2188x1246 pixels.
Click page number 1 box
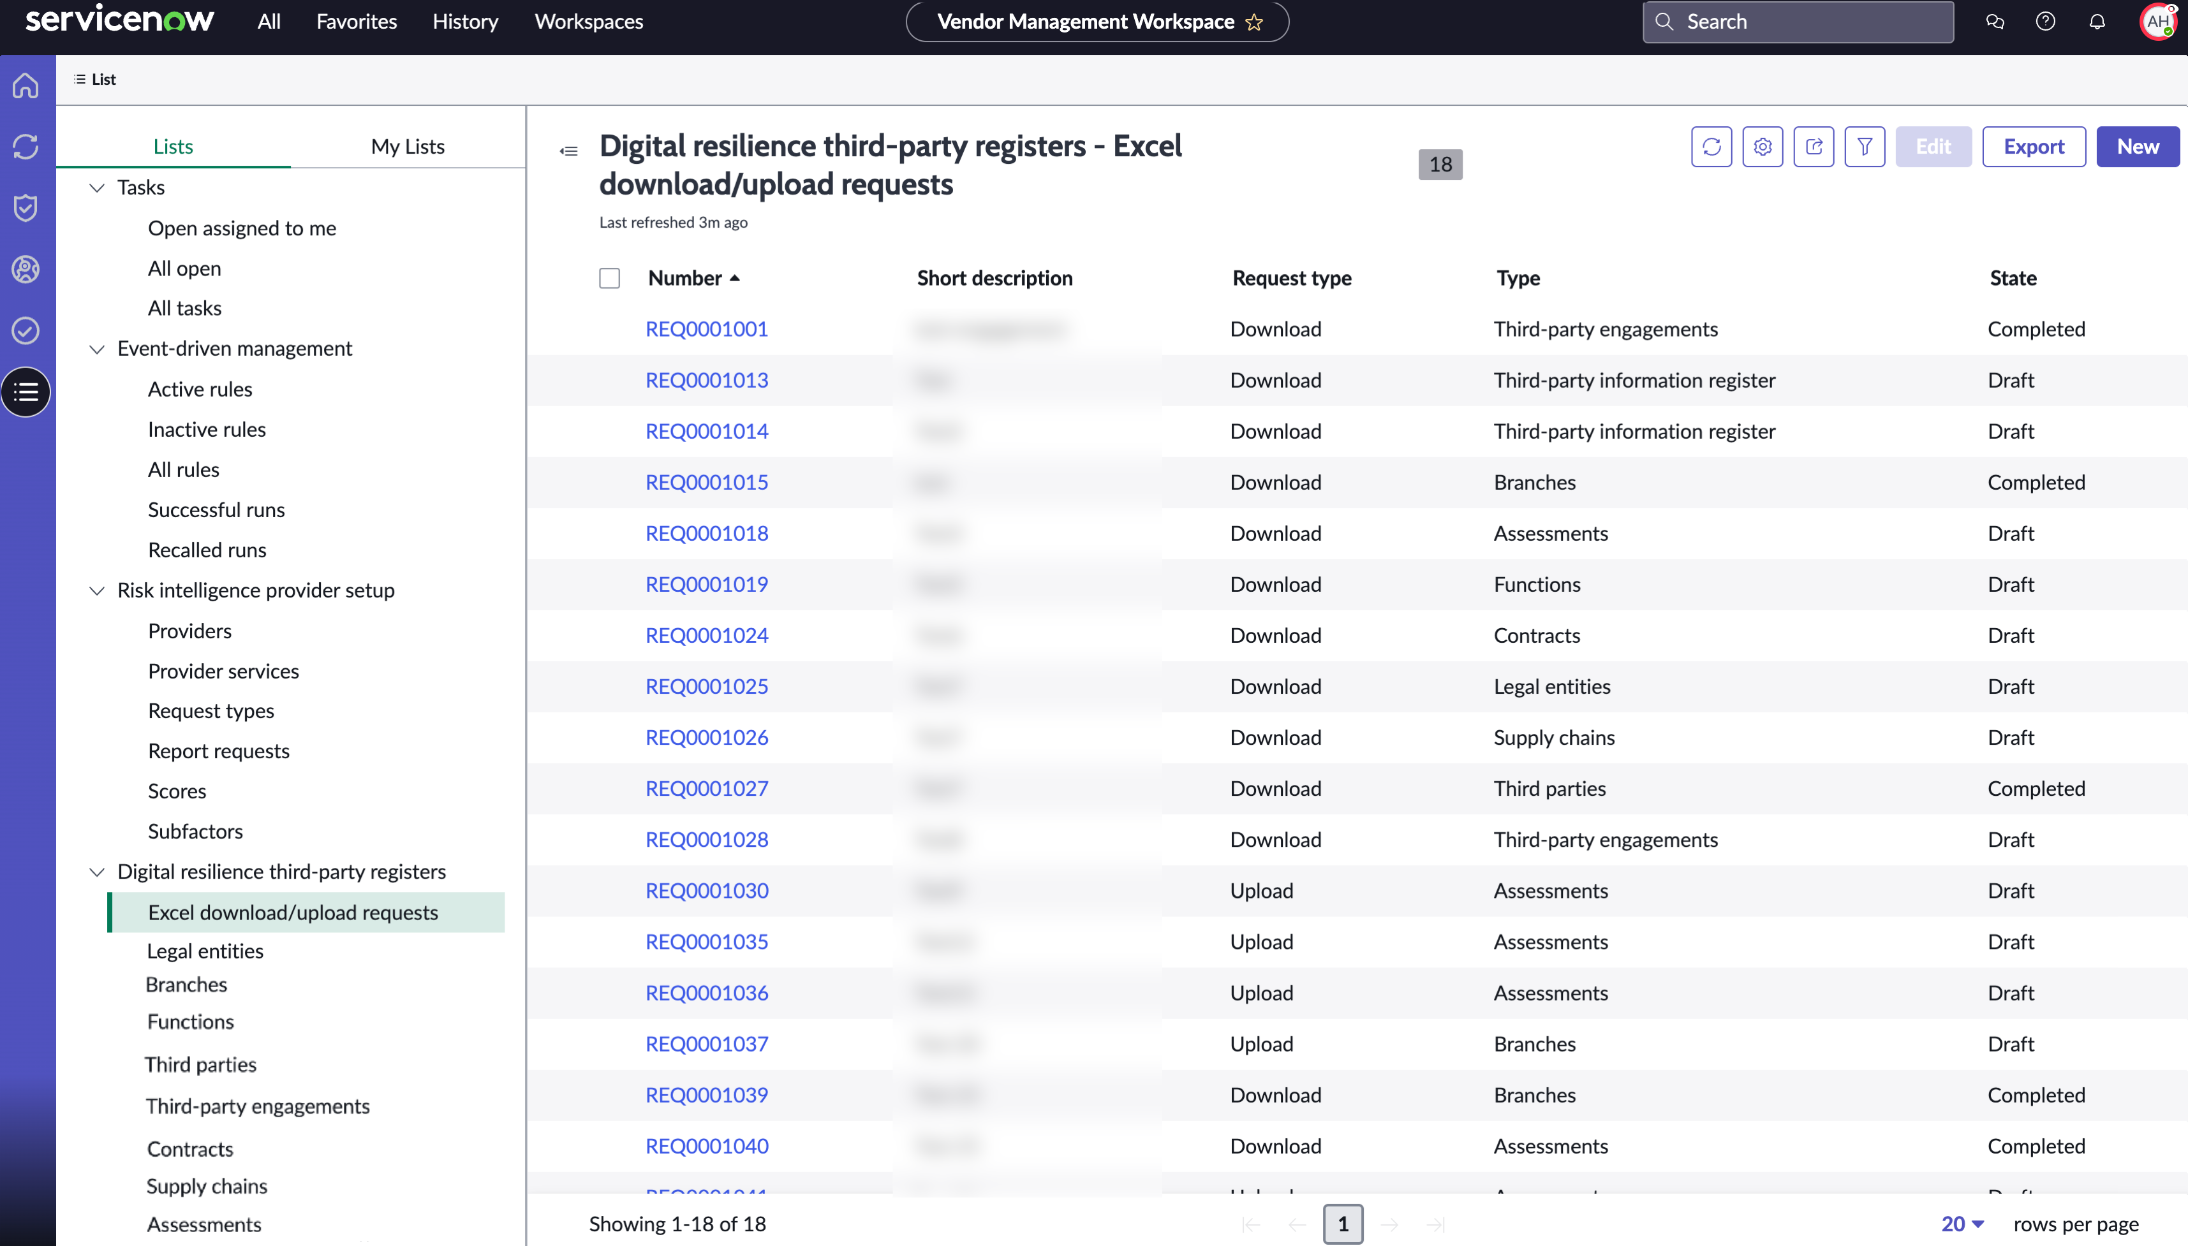tap(1342, 1224)
